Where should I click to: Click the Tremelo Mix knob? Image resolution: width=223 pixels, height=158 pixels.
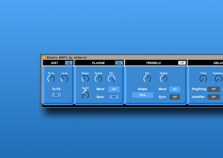pos(147,79)
